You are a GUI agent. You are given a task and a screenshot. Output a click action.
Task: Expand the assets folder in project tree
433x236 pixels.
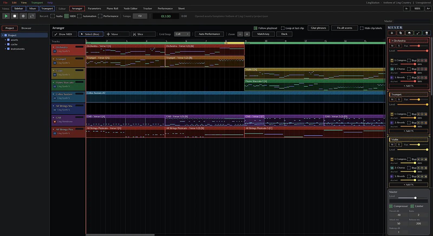[5, 40]
